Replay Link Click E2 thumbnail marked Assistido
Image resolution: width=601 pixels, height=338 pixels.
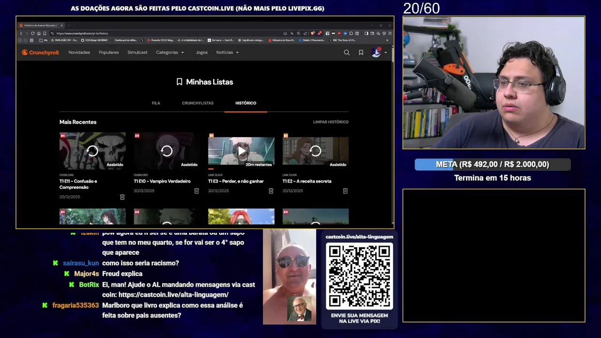pyautogui.click(x=316, y=151)
